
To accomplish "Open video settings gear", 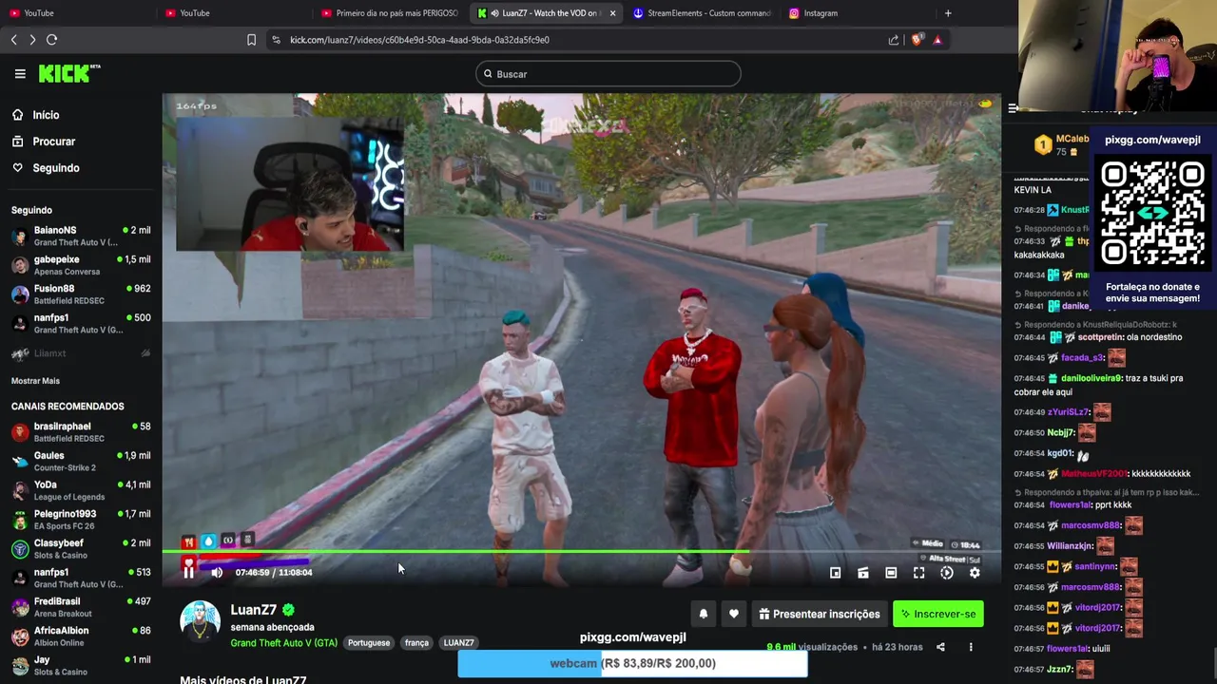I will (975, 573).
